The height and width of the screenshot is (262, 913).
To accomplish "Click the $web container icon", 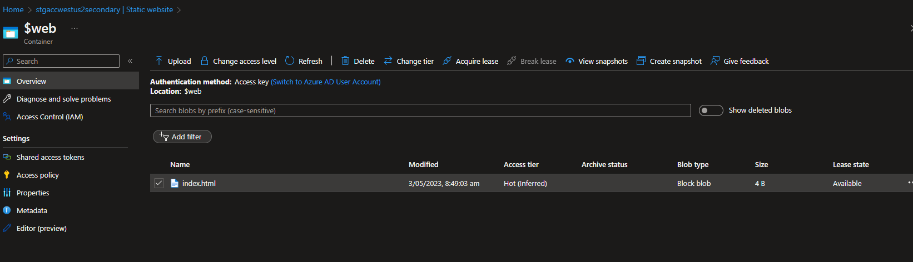I will pyautogui.click(x=11, y=33).
